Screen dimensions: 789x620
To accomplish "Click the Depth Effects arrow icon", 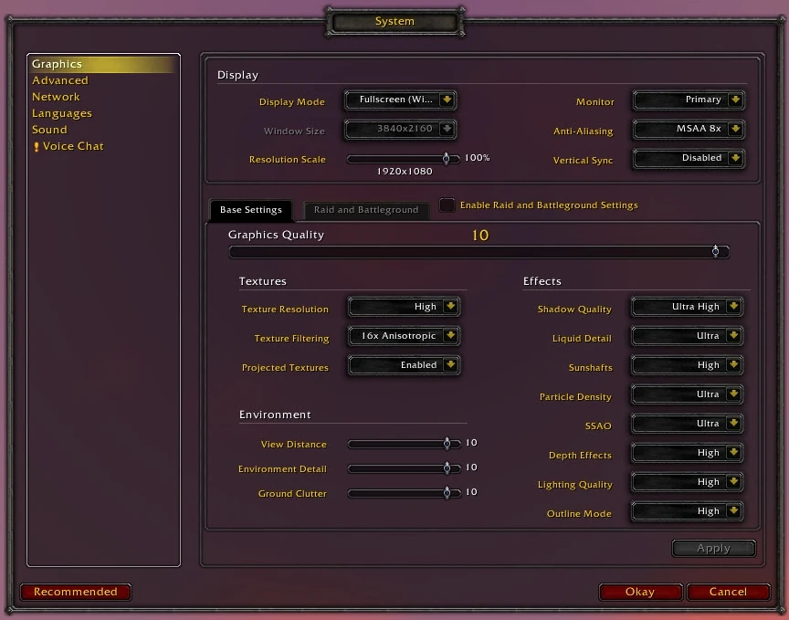I will coord(733,452).
